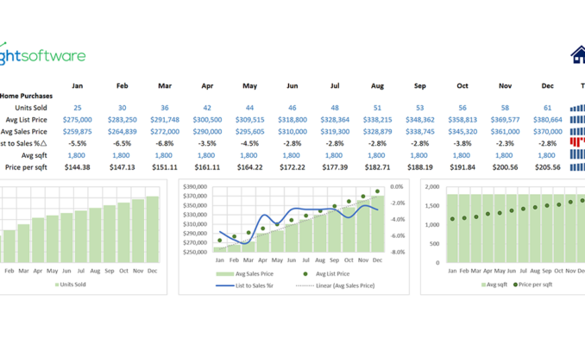Select Units Sold value 44 for May

click(249, 108)
